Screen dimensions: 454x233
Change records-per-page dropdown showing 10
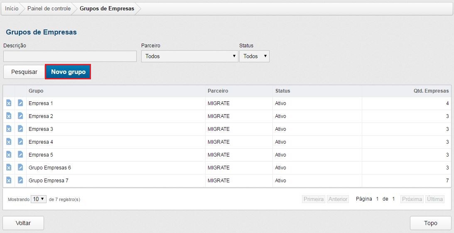coord(39,199)
